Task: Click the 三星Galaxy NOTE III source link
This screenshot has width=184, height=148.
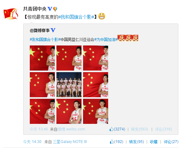Action: point(70,142)
